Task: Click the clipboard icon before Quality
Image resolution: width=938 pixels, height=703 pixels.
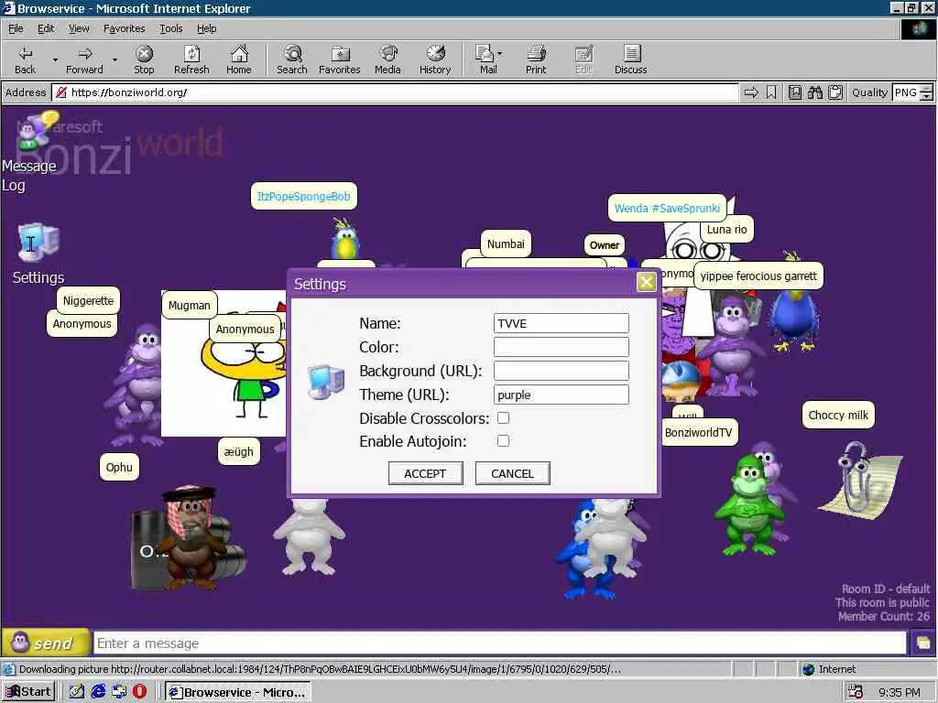Action: coord(835,92)
